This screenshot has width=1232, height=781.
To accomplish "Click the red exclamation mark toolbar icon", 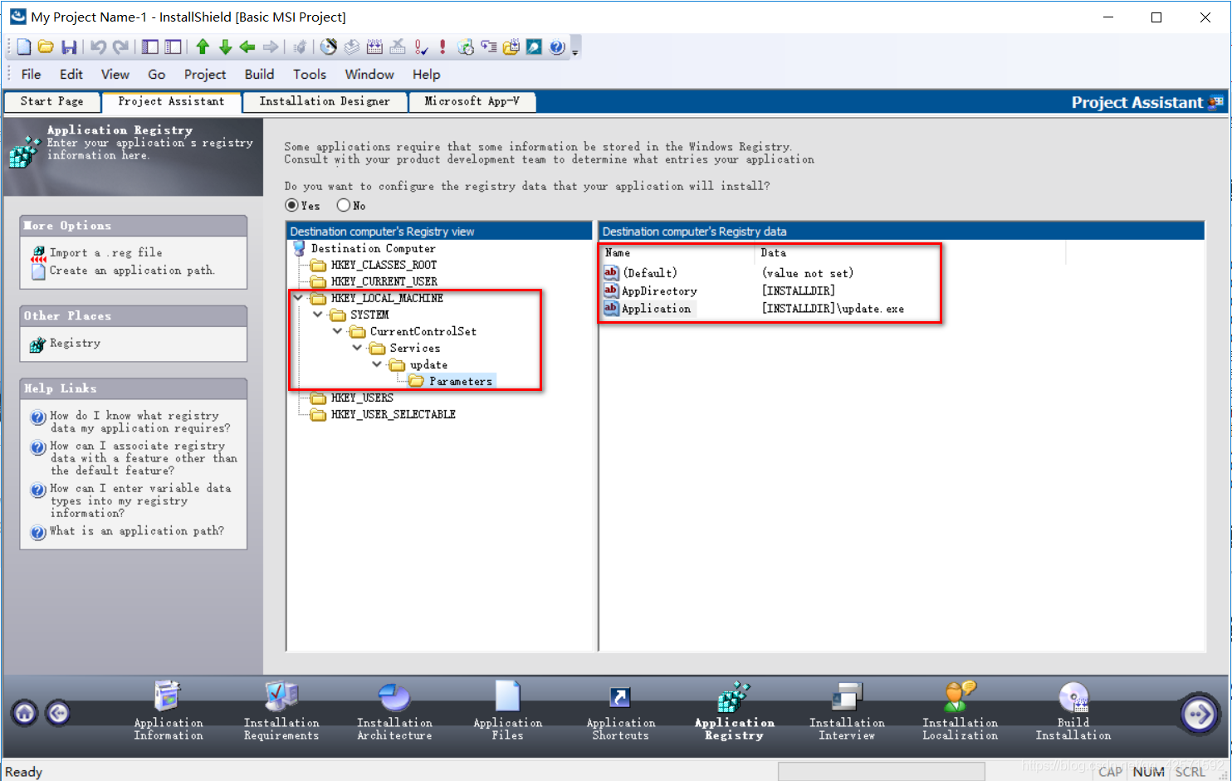I will click(x=442, y=47).
